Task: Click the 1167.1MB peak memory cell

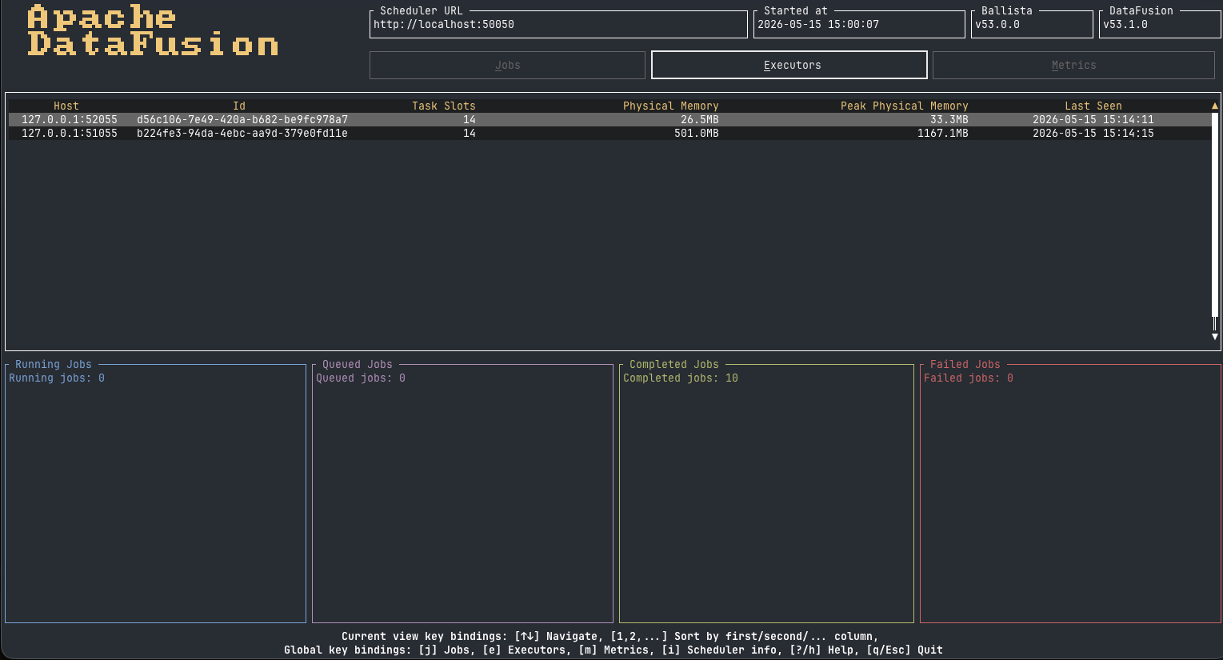Action: tap(943, 133)
